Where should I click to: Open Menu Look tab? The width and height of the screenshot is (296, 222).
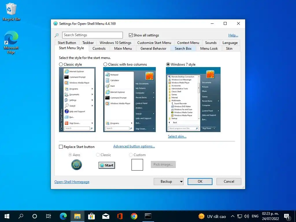coord(209,49)
